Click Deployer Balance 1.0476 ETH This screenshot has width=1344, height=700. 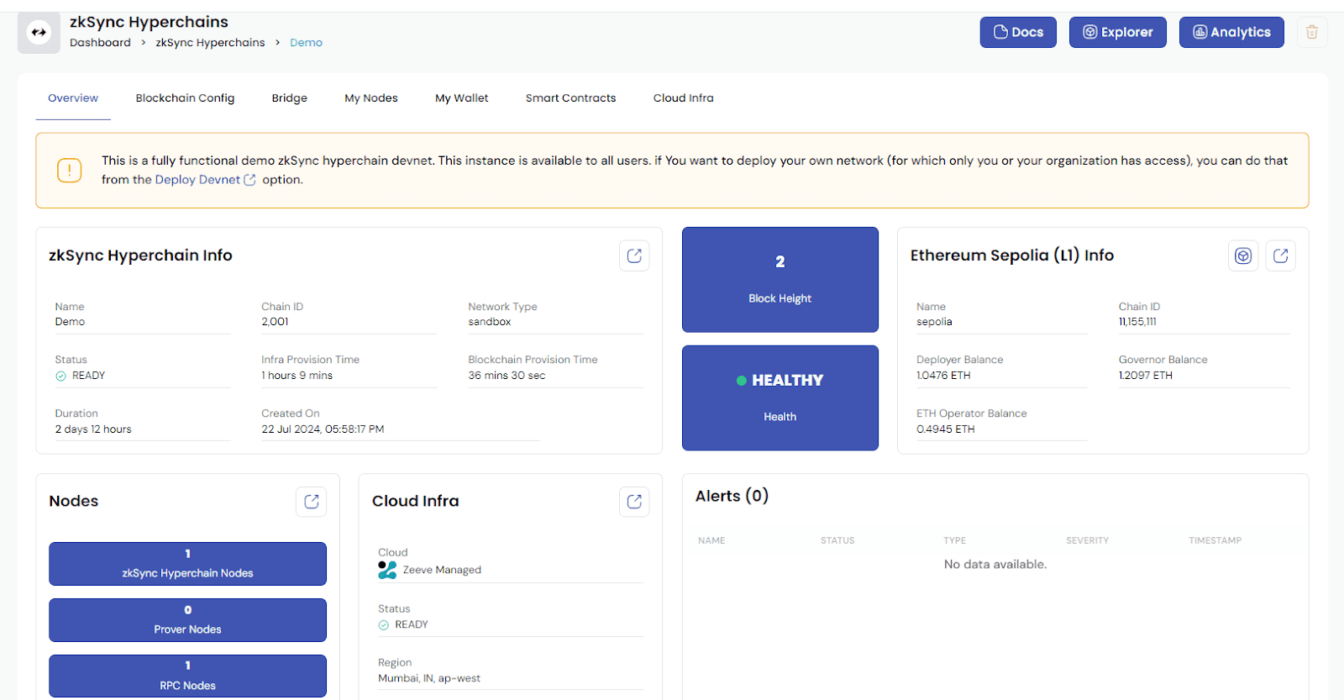pyautogui.click(x=943, y=376)
